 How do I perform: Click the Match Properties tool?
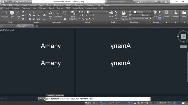point(124,15)
